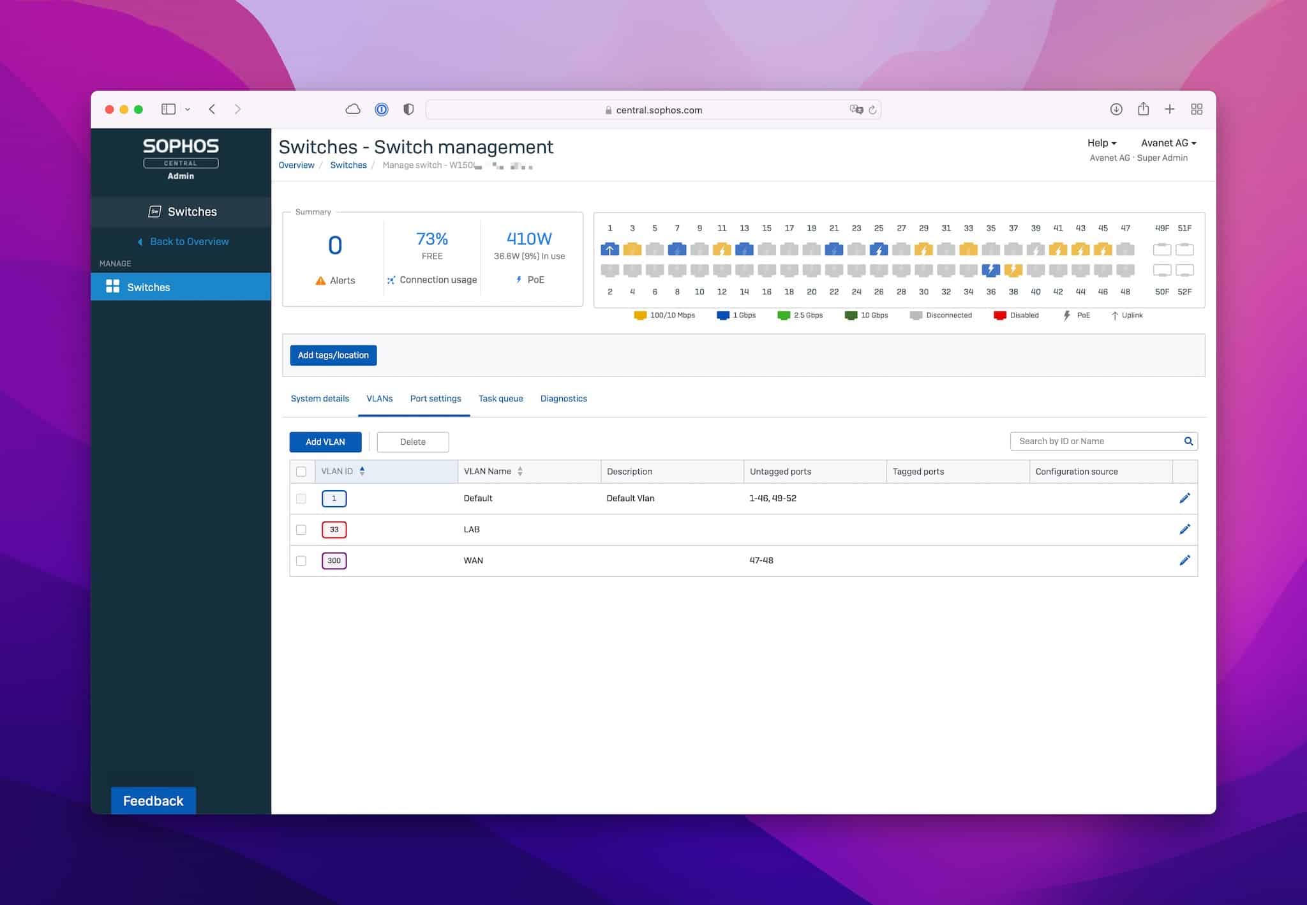
Task: Click the edit pencil for the LAB VLAN
Action: click(x=1184, y=529)
